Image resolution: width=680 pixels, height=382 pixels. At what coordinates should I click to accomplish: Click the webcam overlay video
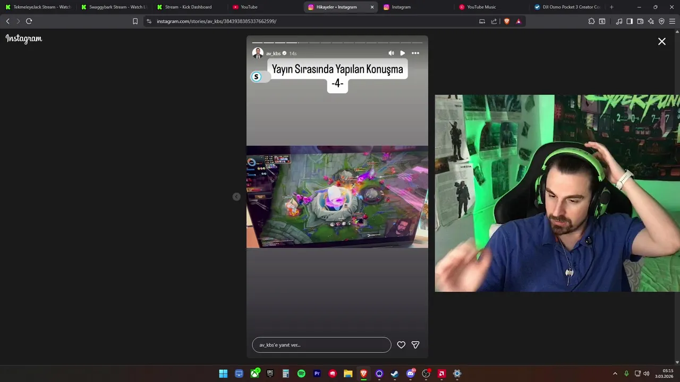tap(557, 193)
